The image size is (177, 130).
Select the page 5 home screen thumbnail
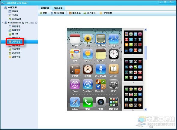coord(133,70)
